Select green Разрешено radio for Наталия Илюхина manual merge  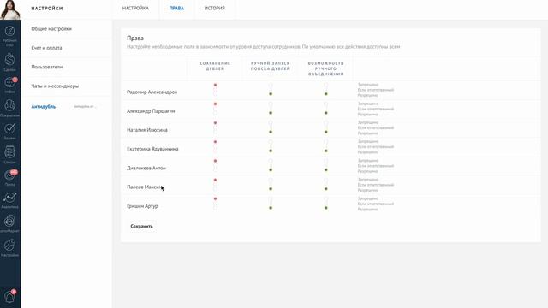[325, 132]
